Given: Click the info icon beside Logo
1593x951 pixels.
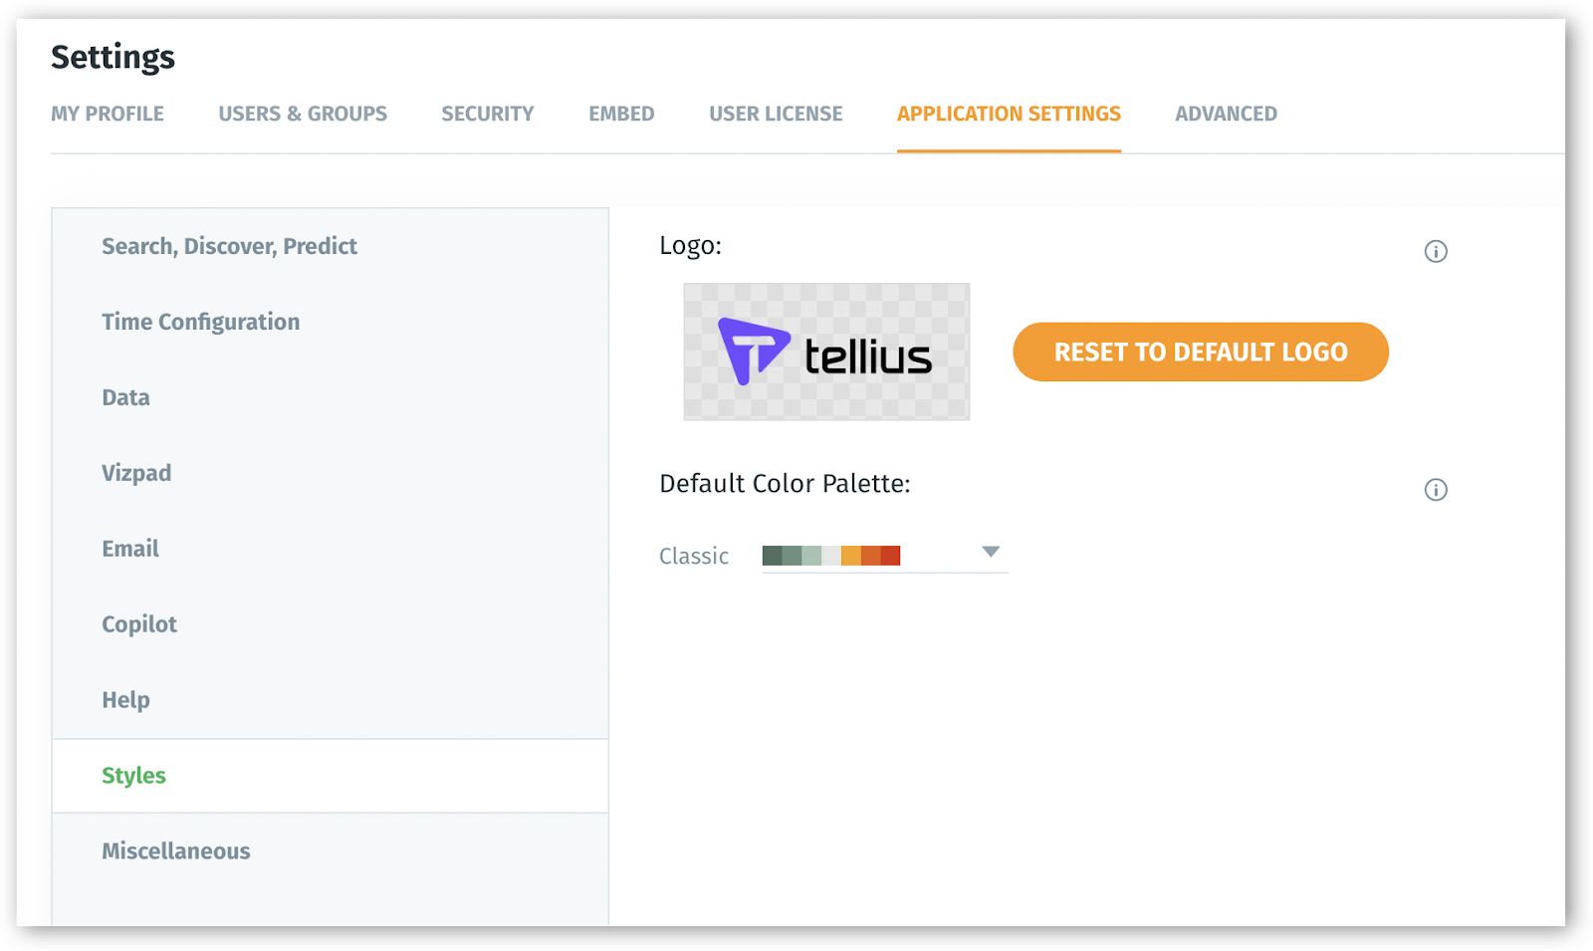Looking at the screenshot, I should [x=1435, y=251].
